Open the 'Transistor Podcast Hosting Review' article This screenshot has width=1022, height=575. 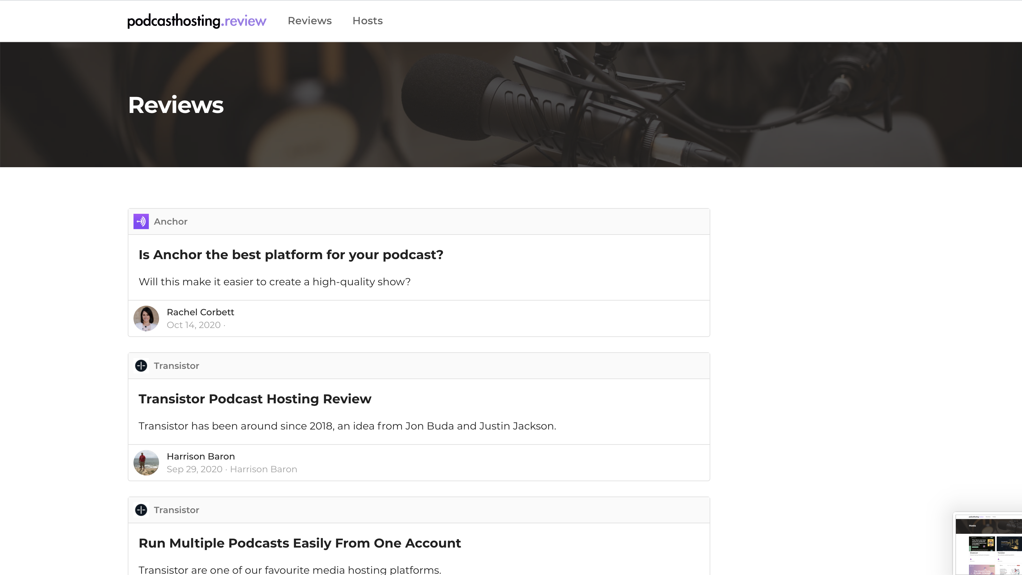pyautogui.click(x=255, y=399)
